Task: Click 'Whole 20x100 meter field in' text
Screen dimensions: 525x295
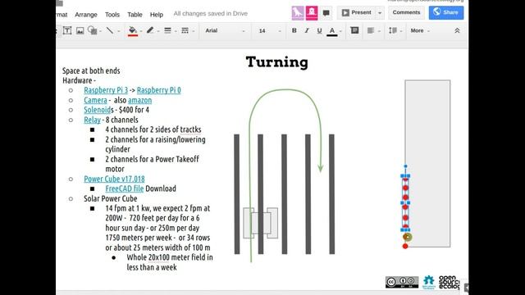Action: 170,257
